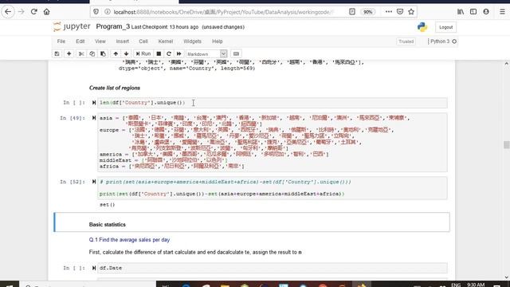Click into len(df['Country'].unique()) code cell
510x287 pixels.
[273, 103]
